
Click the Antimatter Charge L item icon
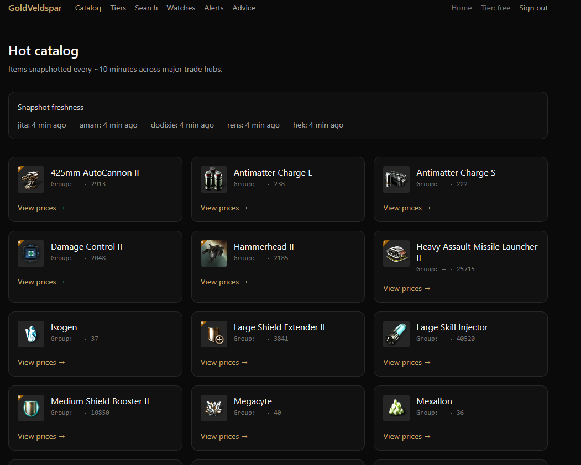[x=214, y=179]
